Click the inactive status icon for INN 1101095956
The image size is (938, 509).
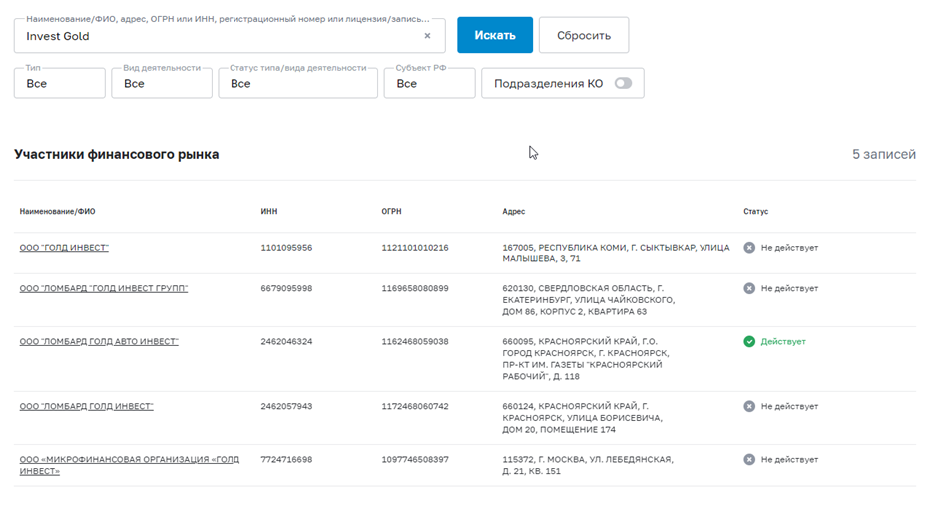point(749,248)
